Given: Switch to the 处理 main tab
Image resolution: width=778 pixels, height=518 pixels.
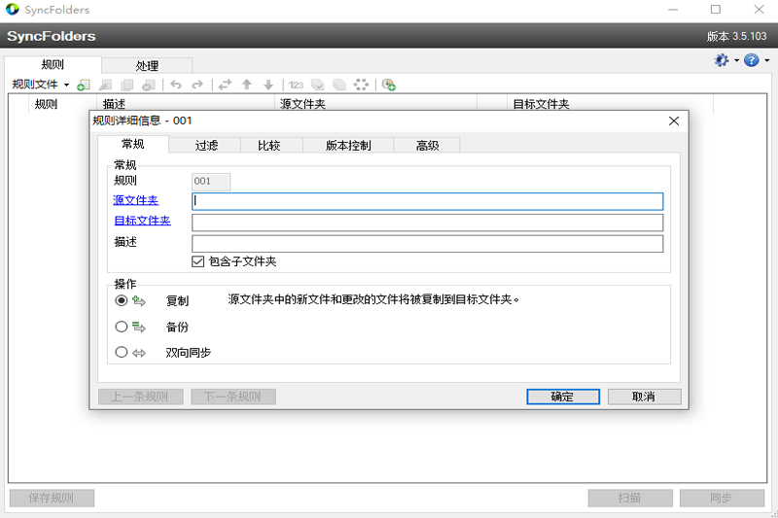Looking at the screenshot, I should point(147,65).
